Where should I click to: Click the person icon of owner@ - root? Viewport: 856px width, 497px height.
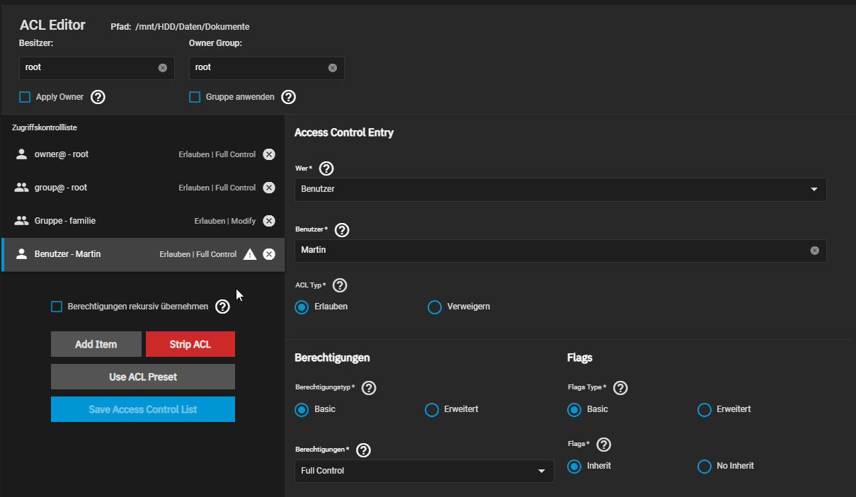[x=21, y=154]
